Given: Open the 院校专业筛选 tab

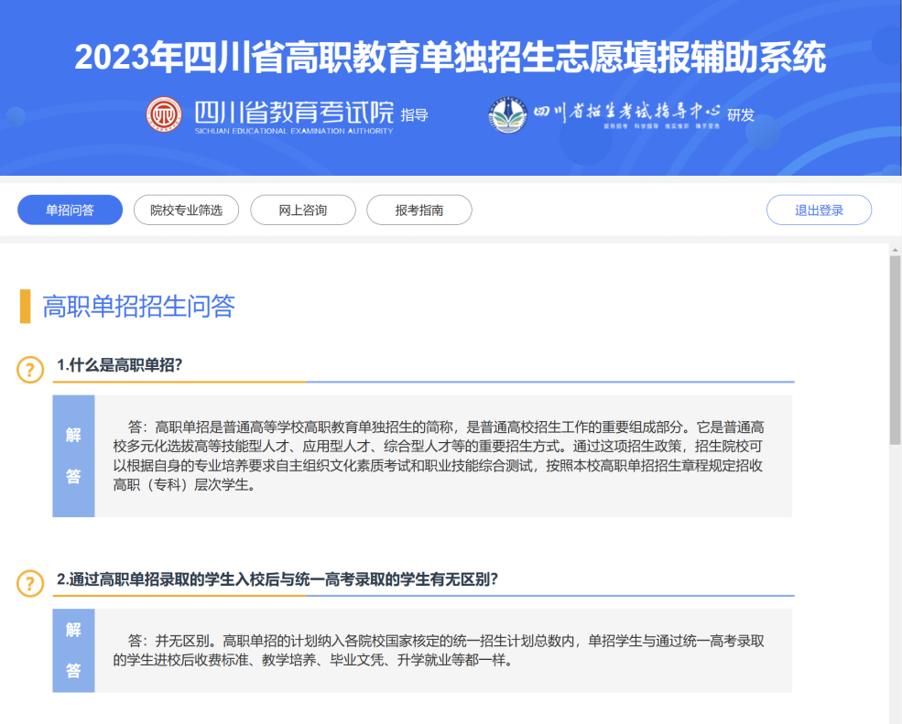Looking at the screenshot, I should (186, 211).
